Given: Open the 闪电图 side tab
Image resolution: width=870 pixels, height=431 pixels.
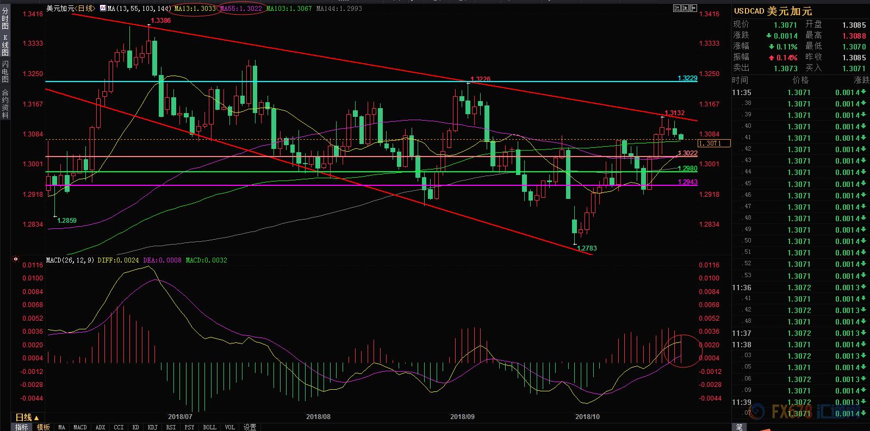Looking at the screenshot, I should tap(5, 72).
